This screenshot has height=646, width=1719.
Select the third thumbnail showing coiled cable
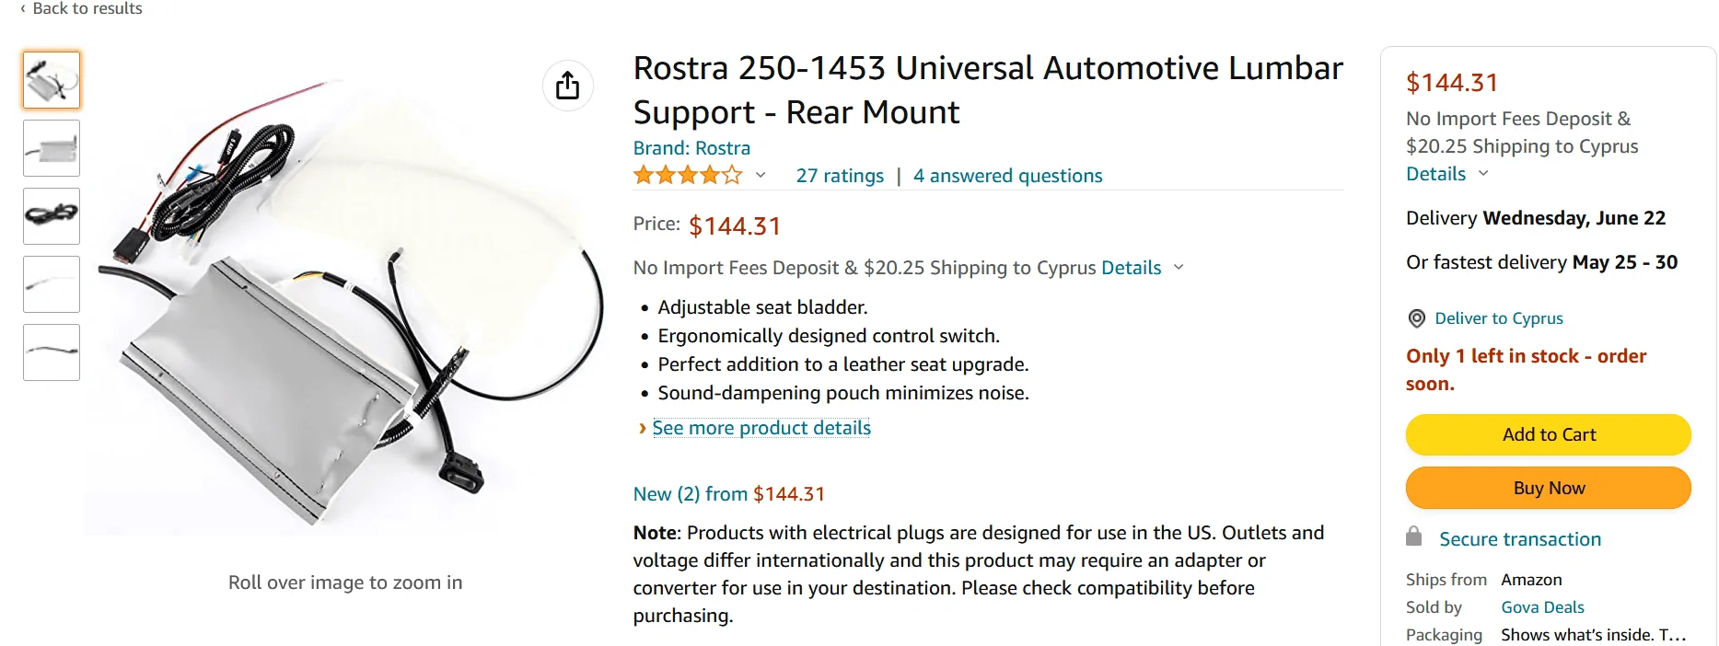point(52,216)
